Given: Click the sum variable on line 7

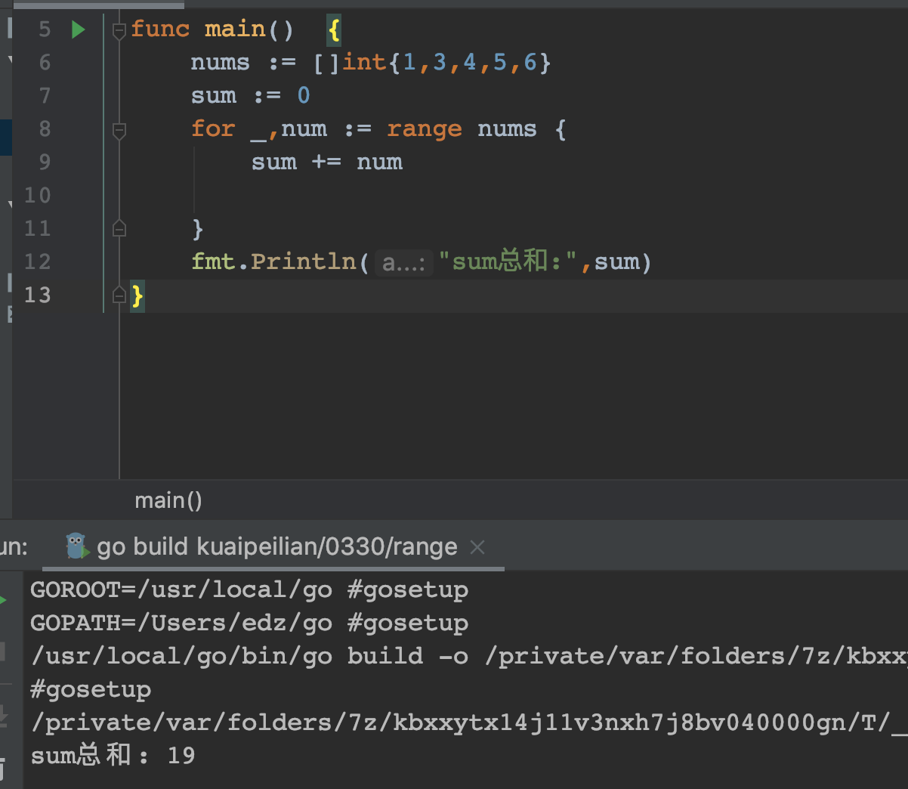Looking at the screenshot, I should [213, 95].
